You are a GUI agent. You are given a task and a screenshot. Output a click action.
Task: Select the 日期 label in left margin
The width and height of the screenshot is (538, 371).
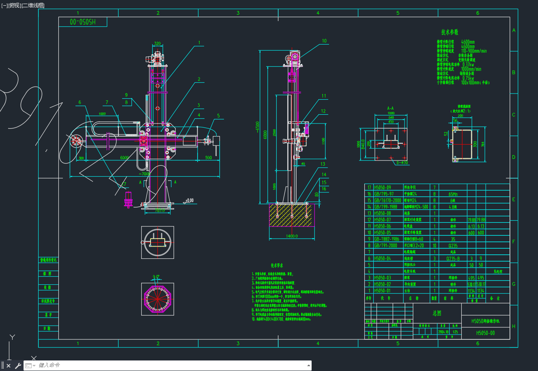[x=48, y=328]
